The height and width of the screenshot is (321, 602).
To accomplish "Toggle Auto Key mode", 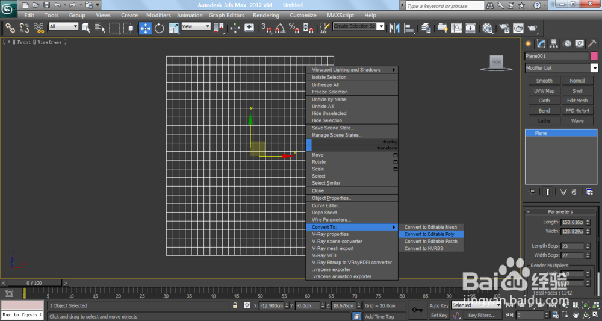I will (438, 305).
